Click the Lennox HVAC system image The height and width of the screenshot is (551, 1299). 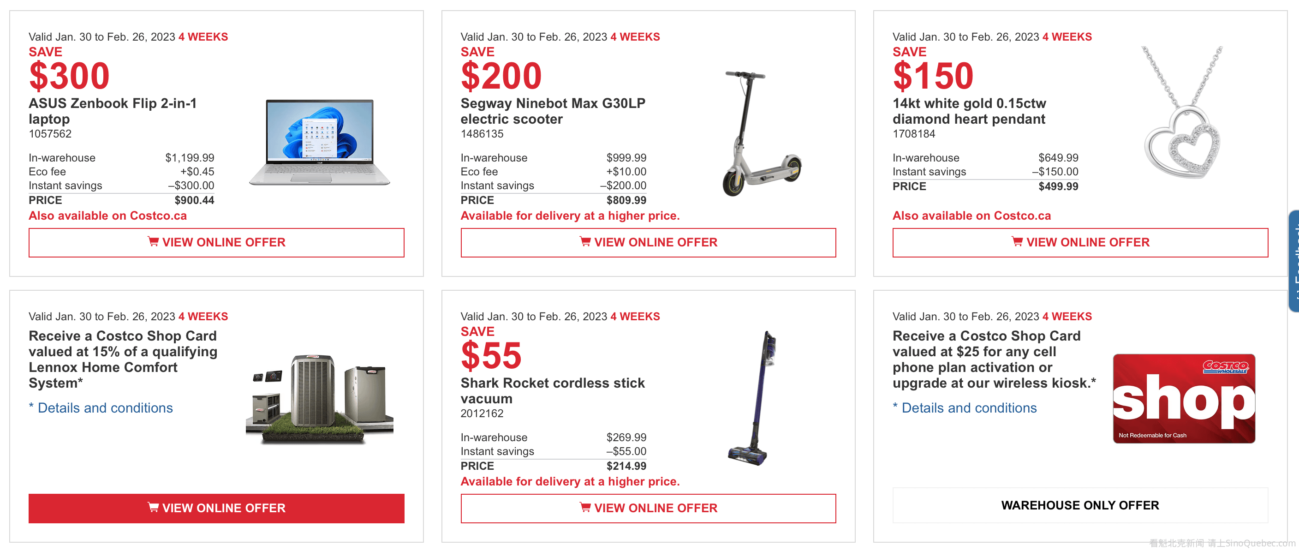tap(320, 399)
